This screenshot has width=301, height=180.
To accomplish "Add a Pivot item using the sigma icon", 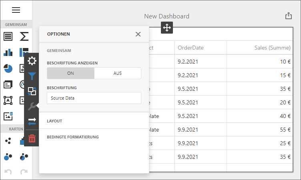I will click(24, 36).
